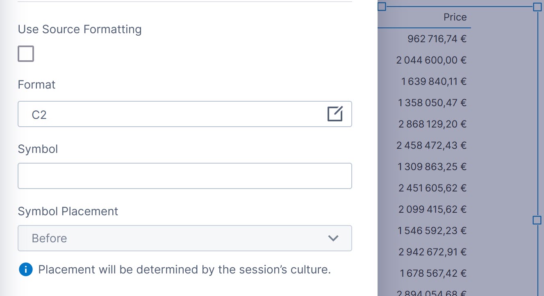Click the 1 358 050,47 € price value
The image size is (544, 296).
[432, 103]
